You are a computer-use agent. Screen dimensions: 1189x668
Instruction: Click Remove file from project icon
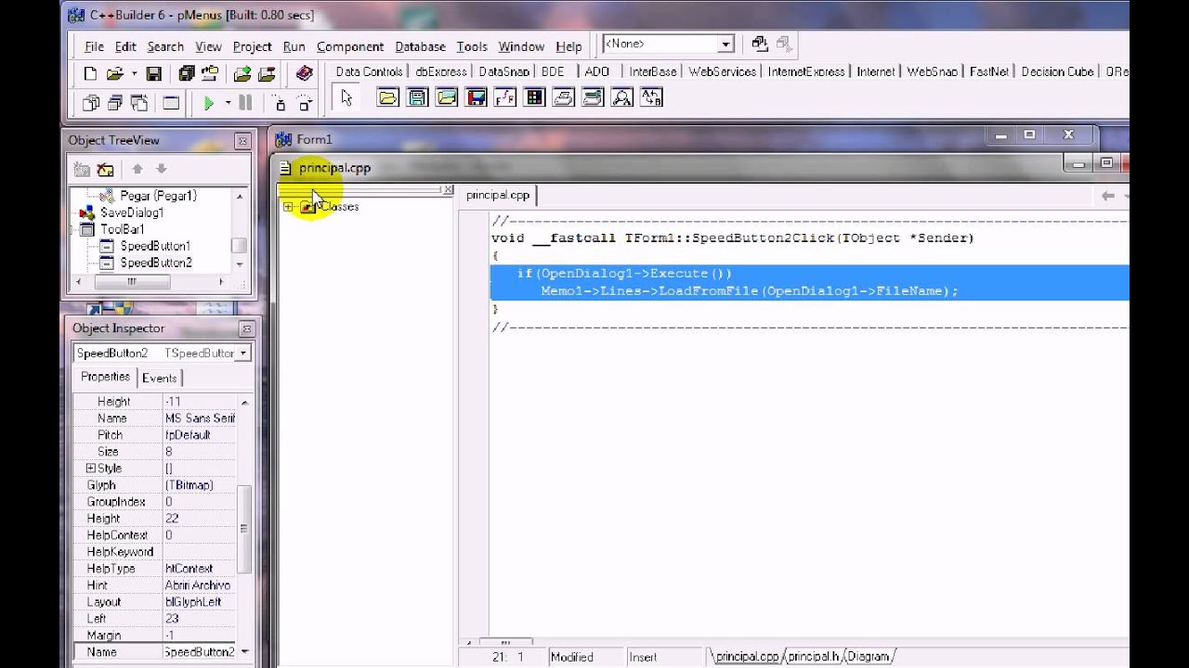coord(267,74)
